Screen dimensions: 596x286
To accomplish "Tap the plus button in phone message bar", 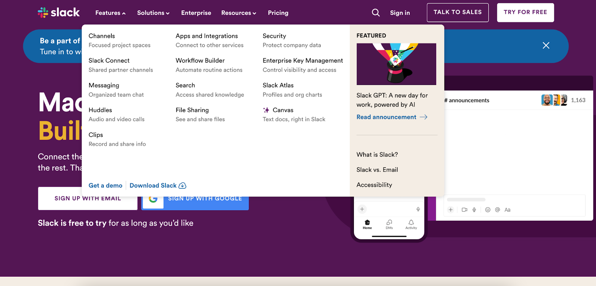I will click(x=362, y=209).
